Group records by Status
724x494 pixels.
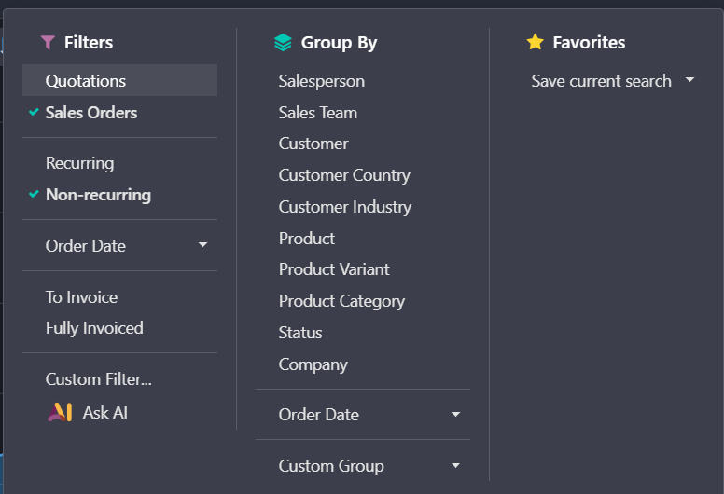point(300,333)
